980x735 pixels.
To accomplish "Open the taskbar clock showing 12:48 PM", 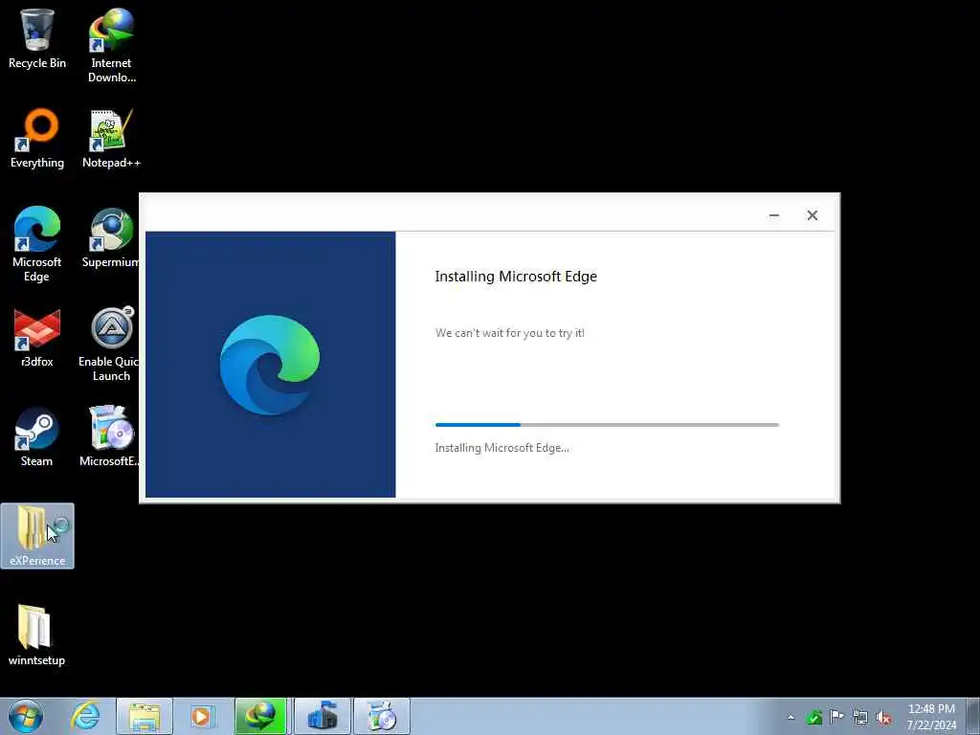I will pos(931,717).
